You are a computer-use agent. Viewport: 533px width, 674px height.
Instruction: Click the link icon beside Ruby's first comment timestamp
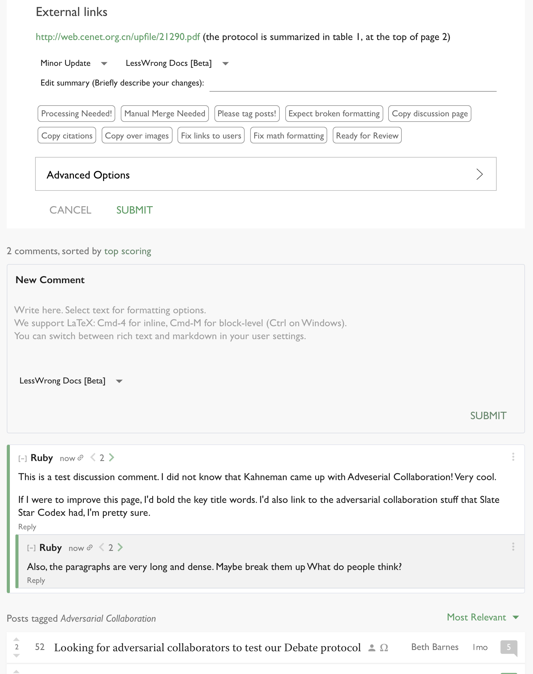[80, 458]
